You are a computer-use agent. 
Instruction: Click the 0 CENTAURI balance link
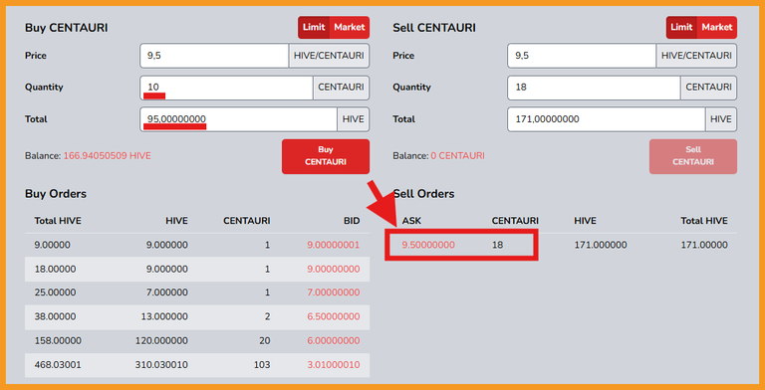point(457,156)
